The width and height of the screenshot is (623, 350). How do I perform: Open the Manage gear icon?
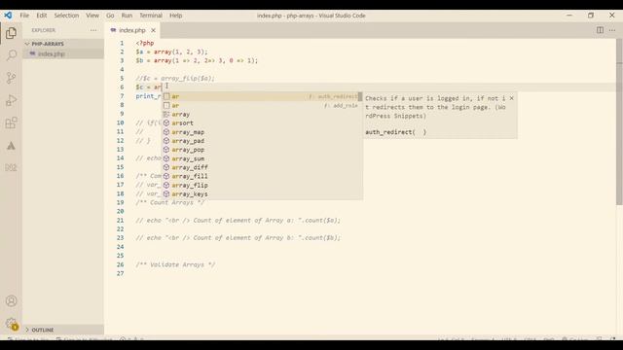pyautogui.click(x=11, y=324)
